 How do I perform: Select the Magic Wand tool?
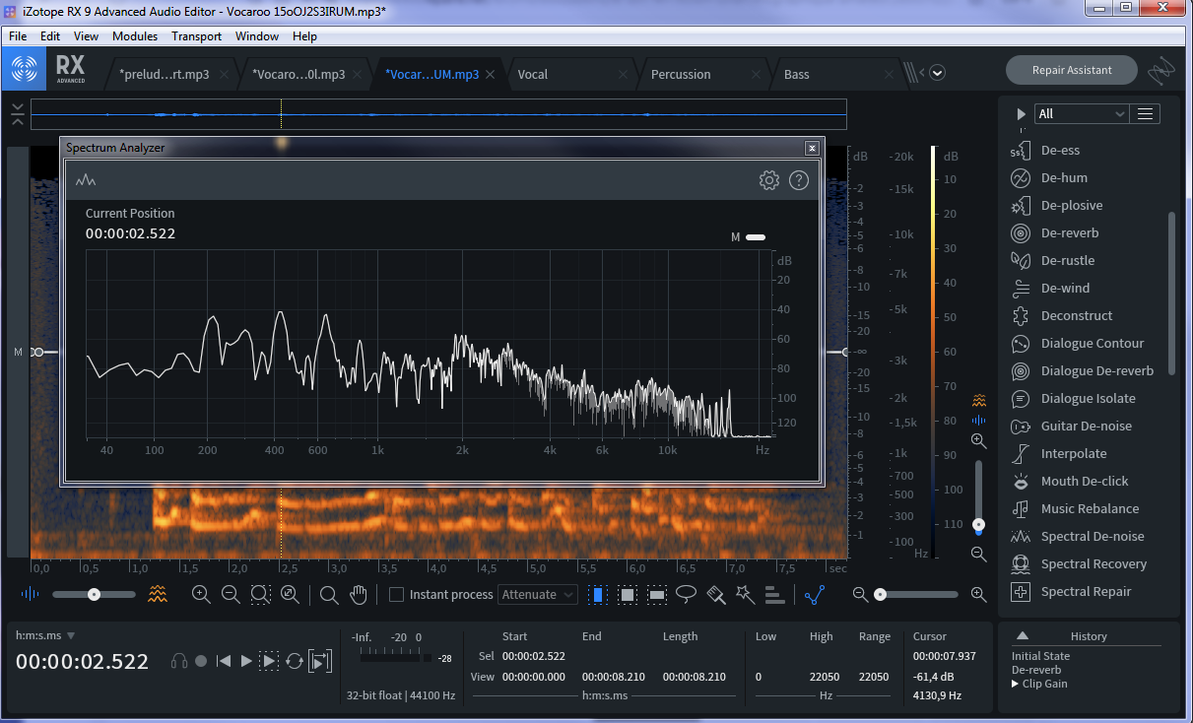click(745, 594)
